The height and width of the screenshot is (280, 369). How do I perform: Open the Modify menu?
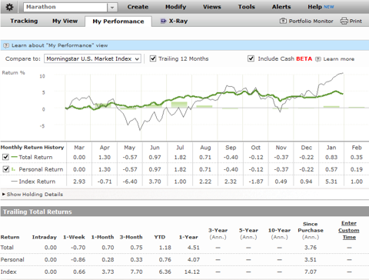point(175,7)
